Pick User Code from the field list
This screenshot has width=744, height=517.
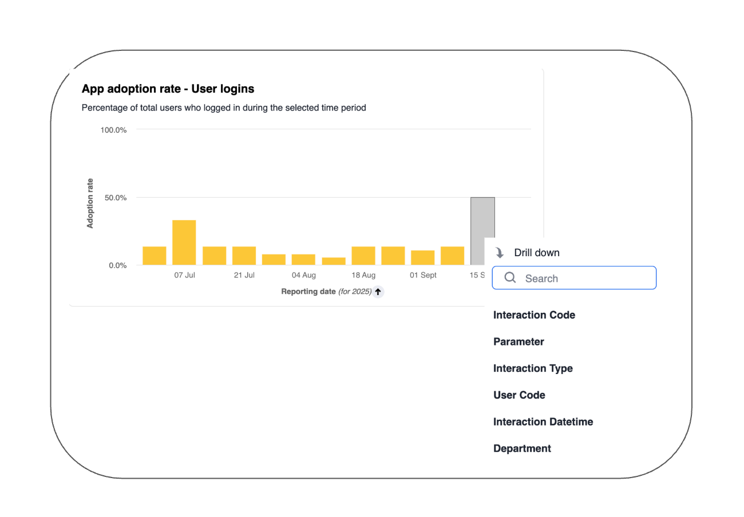pyautogui.click(x=519, y=395)
